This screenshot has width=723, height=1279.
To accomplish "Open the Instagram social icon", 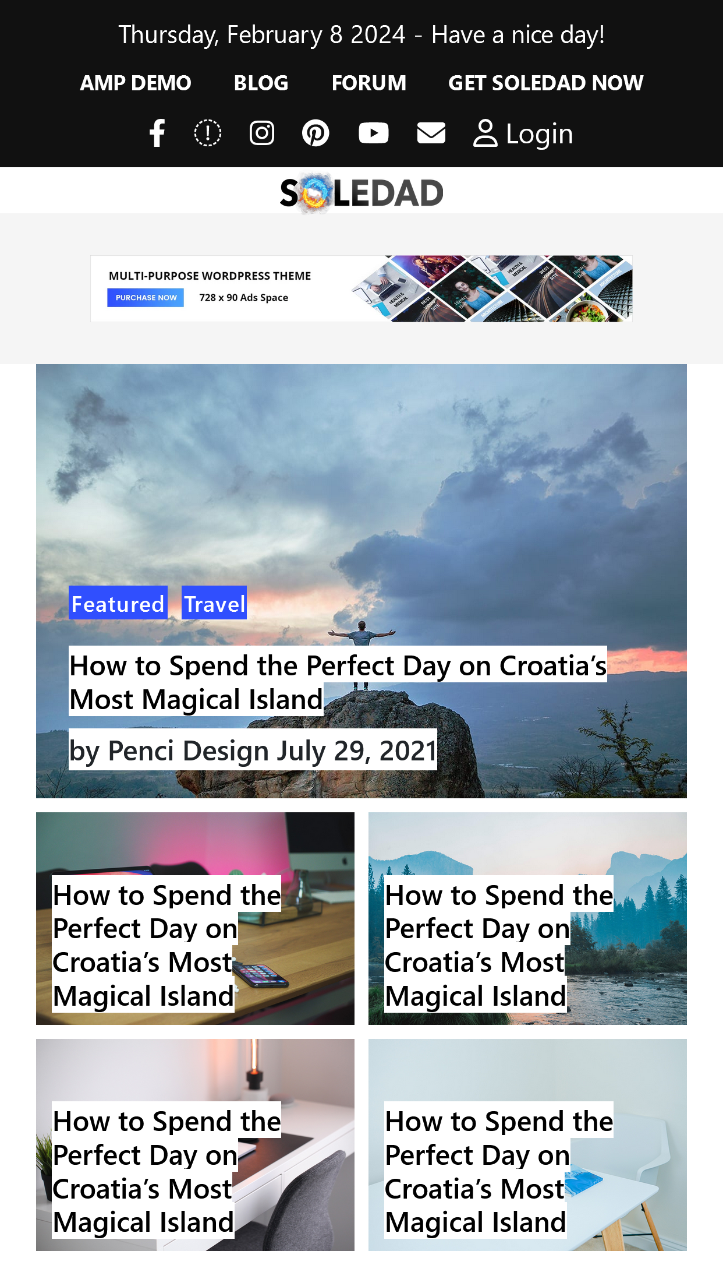I will coord(262,133).
